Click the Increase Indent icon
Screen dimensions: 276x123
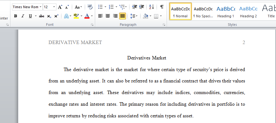(x=141, y=7)
